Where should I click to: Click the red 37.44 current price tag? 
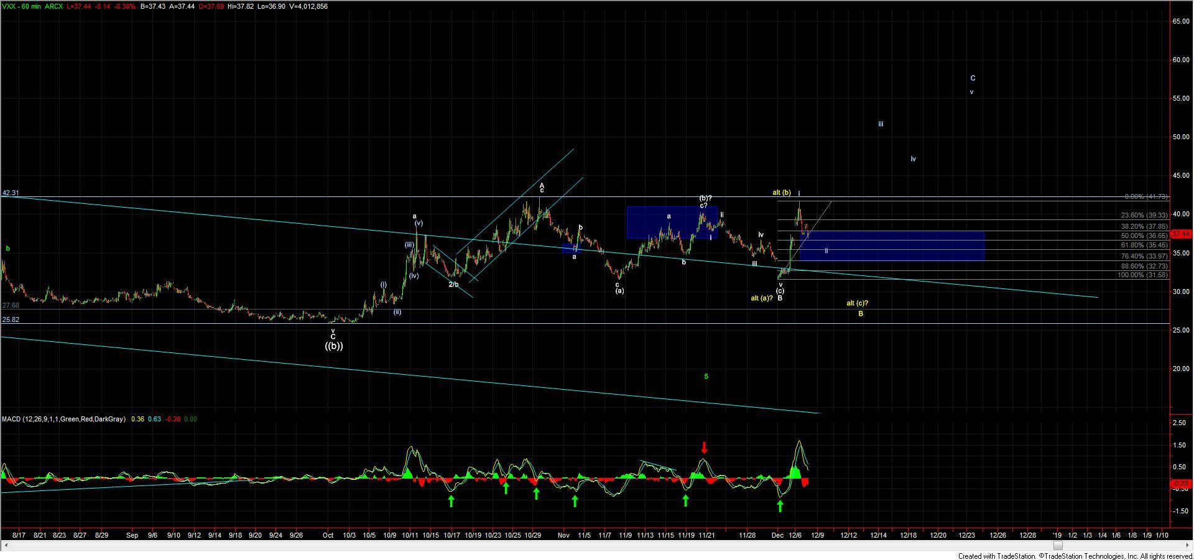coord(1181,234)
